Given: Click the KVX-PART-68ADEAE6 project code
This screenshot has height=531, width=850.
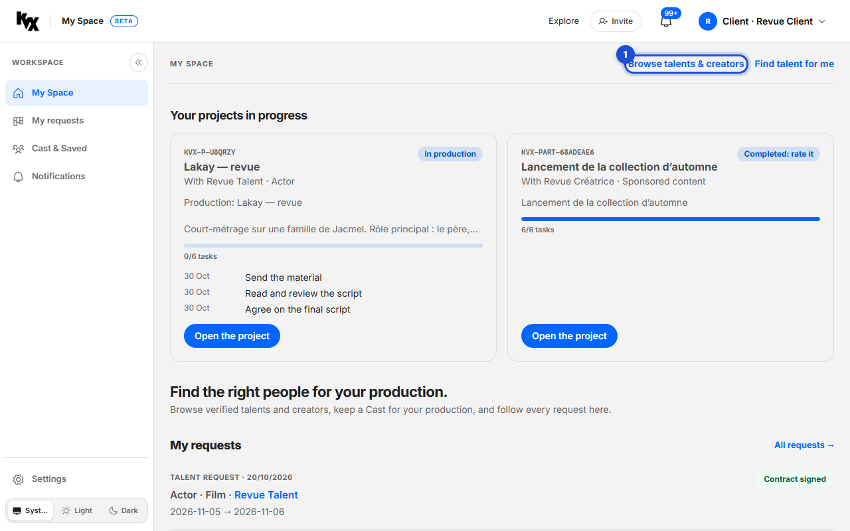Looking at the screenshot, I should coord(558,153).
